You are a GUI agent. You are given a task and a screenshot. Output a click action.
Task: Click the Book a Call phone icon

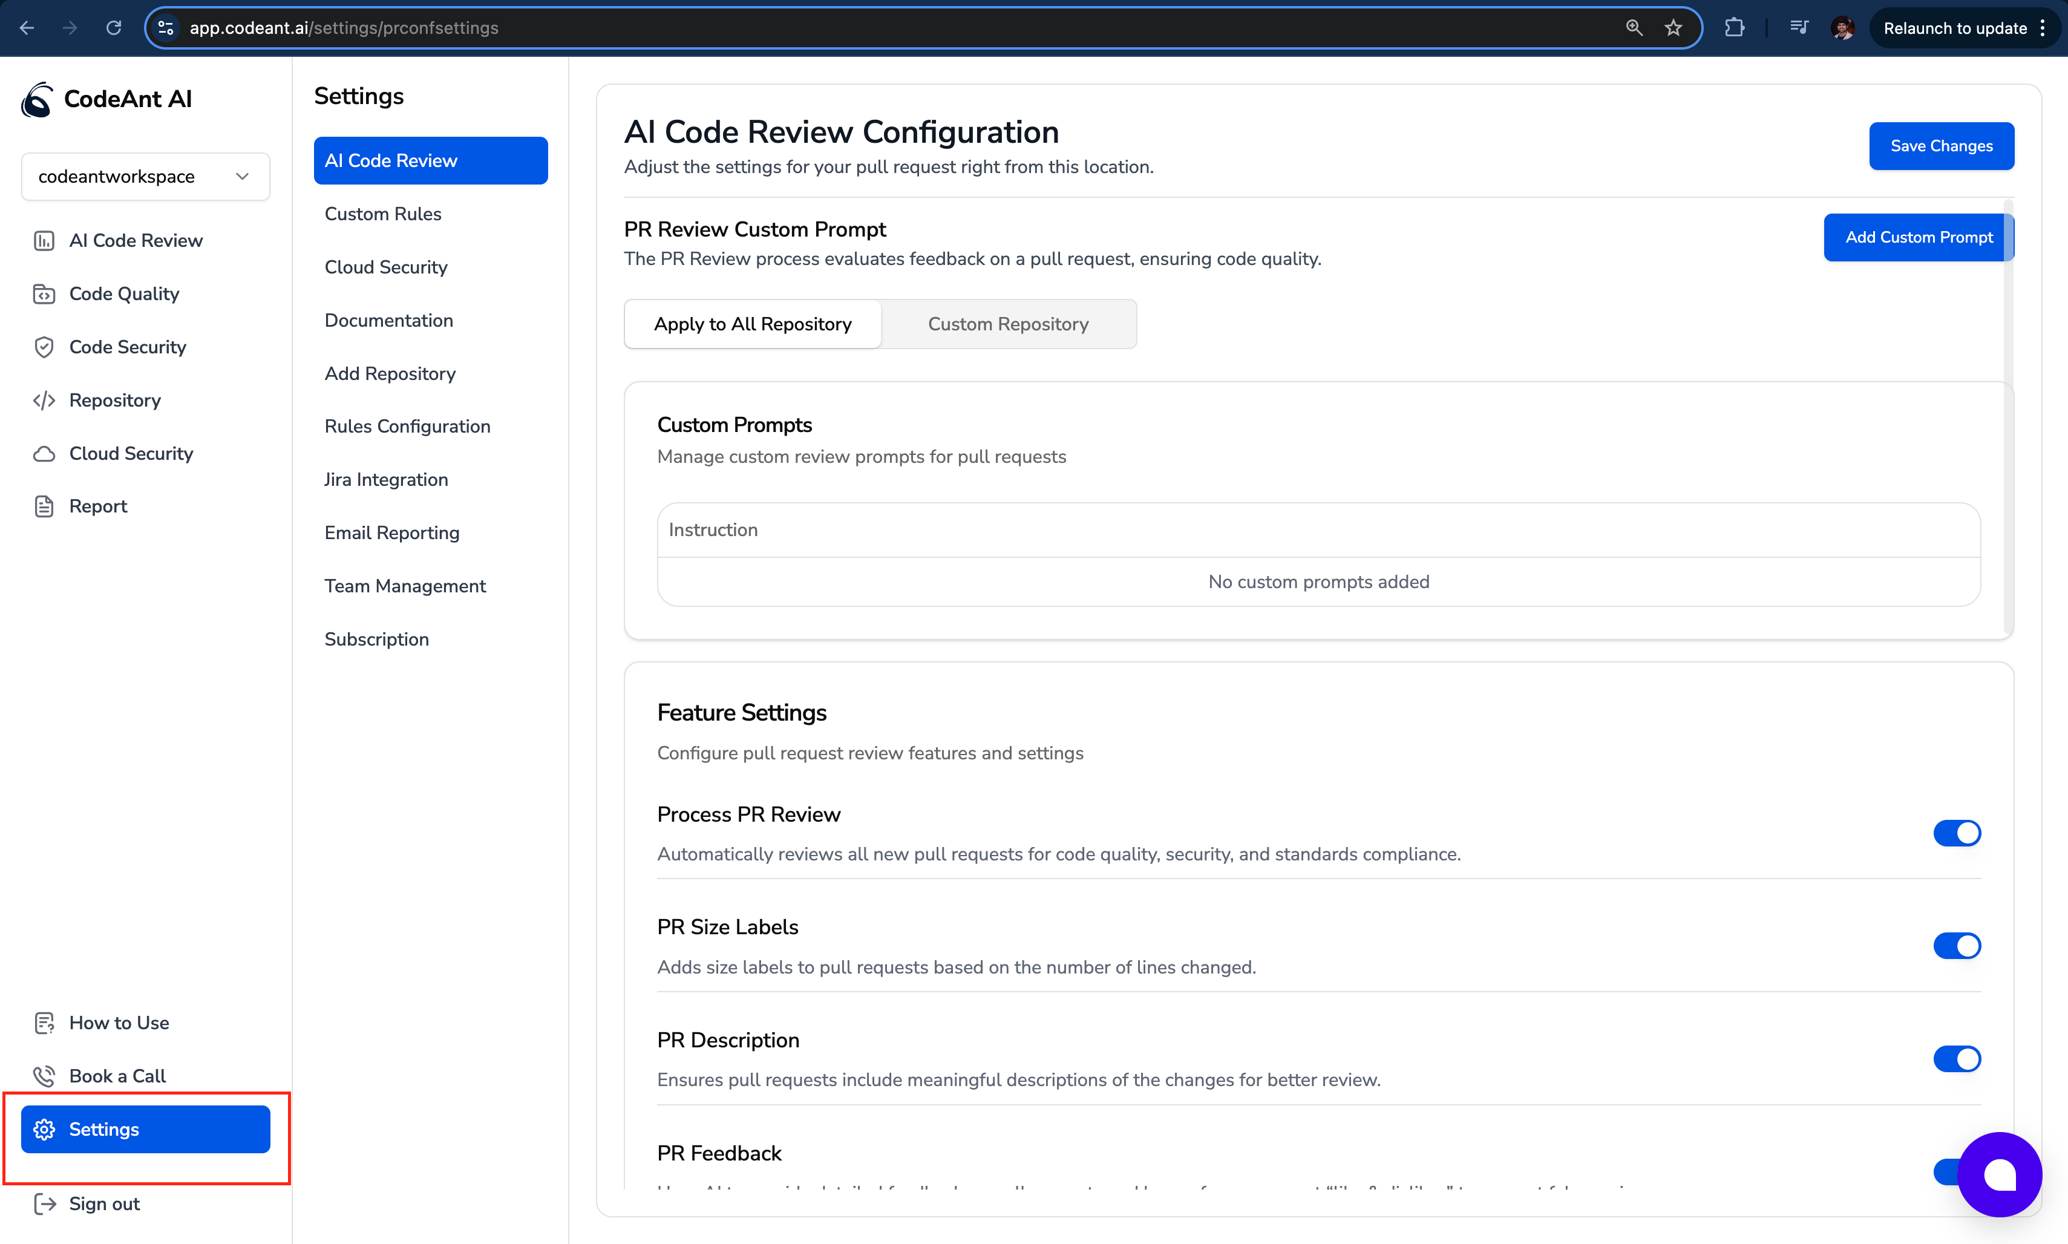44,1076
